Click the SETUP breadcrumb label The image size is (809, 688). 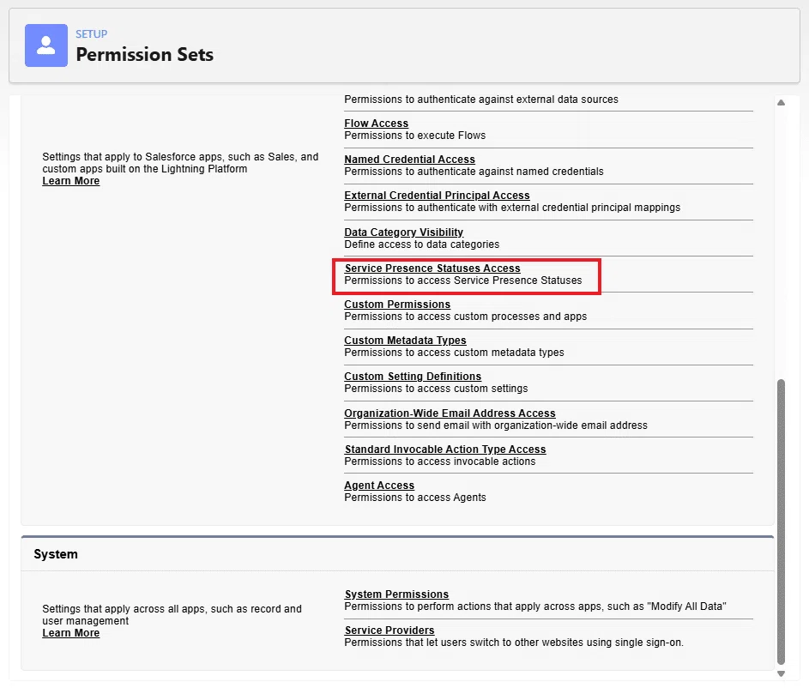tap(91, 34)
